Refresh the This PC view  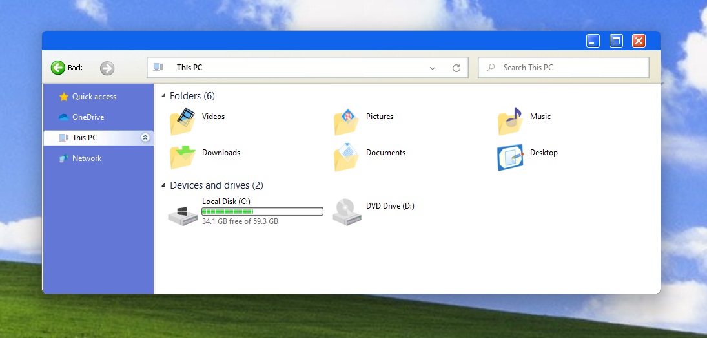(x=456, y=68)
